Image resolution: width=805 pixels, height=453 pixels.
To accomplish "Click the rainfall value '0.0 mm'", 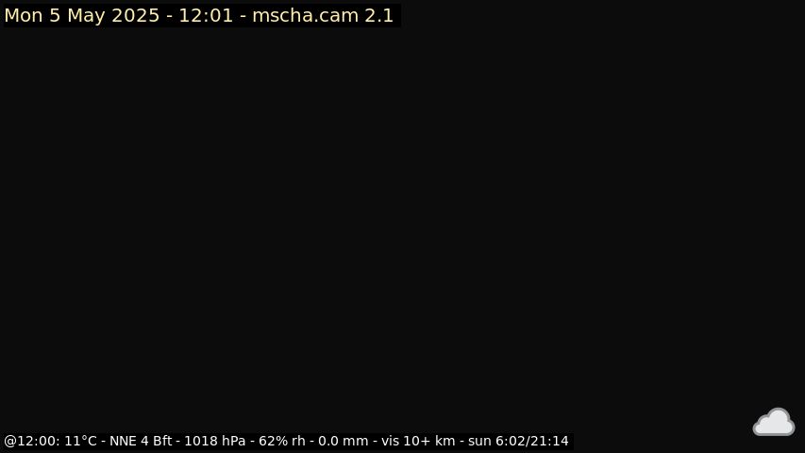I will tap(343, 441).
